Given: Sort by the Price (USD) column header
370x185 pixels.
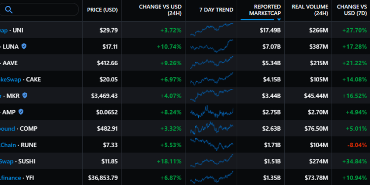Looking at the screenshot, I should pos(103,10).
